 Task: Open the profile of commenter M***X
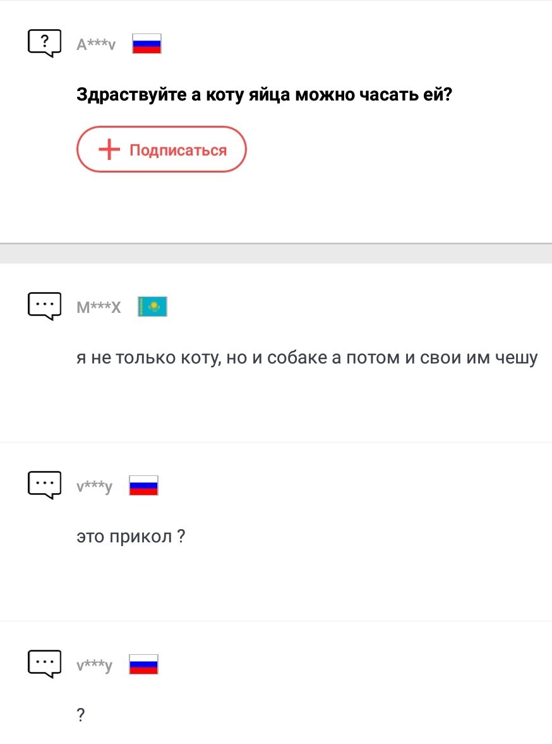click(x=98, y=308)
